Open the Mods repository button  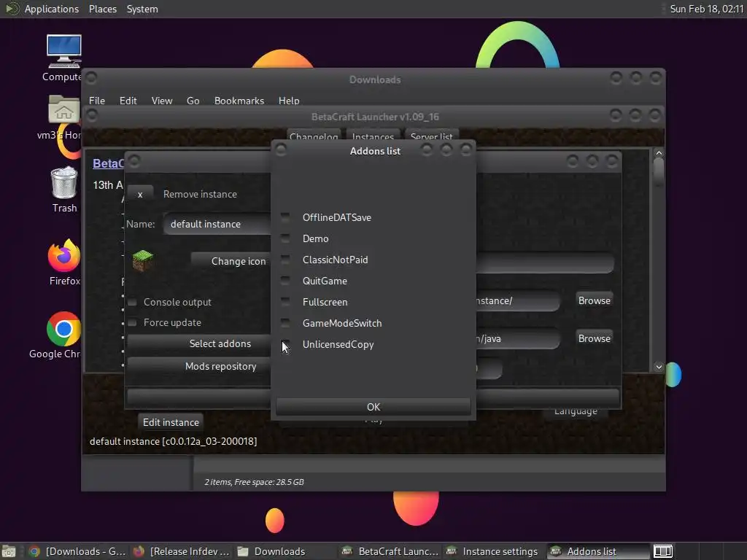click(199, 366)
